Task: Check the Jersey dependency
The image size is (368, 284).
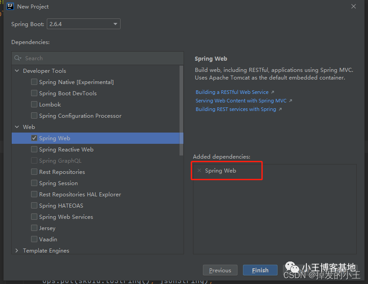Action: [x=34, y=228]
